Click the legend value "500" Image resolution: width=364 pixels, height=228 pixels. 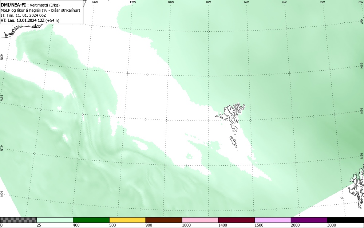coord(112,225)
